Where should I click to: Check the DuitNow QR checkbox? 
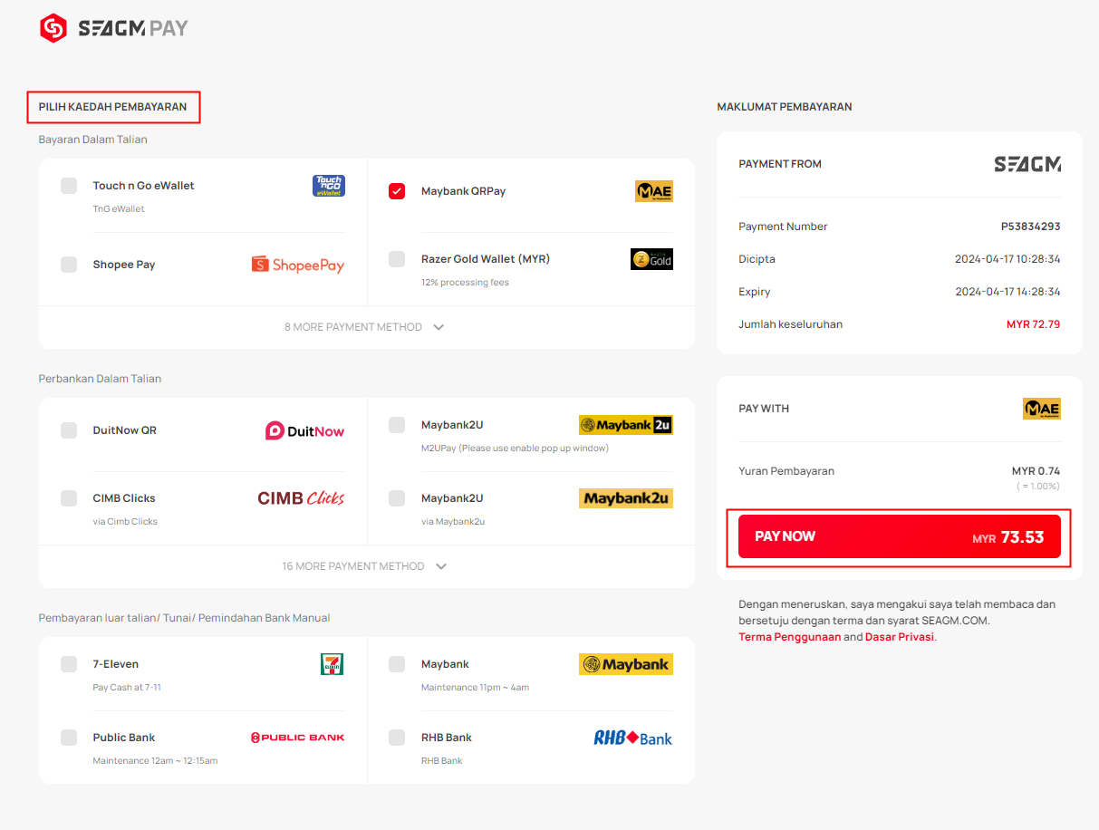pyautogui.click(x=69, y=430)
